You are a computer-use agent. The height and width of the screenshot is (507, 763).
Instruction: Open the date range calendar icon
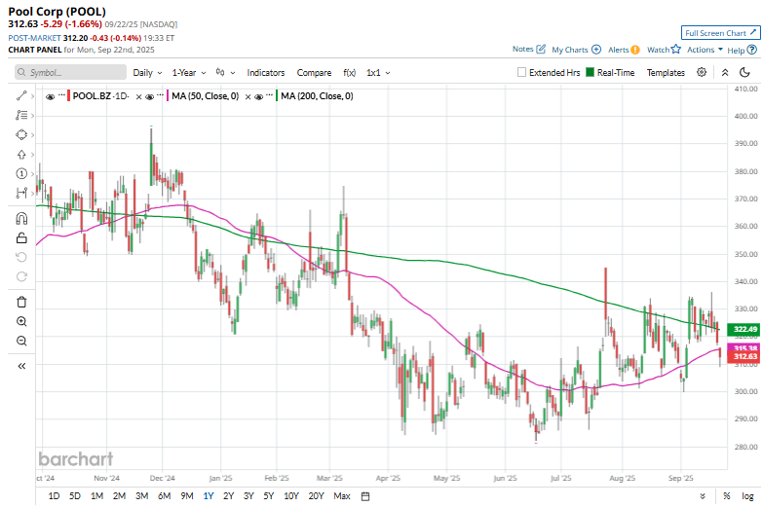coord(365,496)
